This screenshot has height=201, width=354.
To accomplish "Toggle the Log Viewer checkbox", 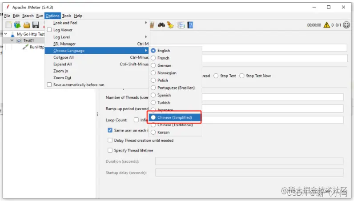I will click(x=49, y=30).
